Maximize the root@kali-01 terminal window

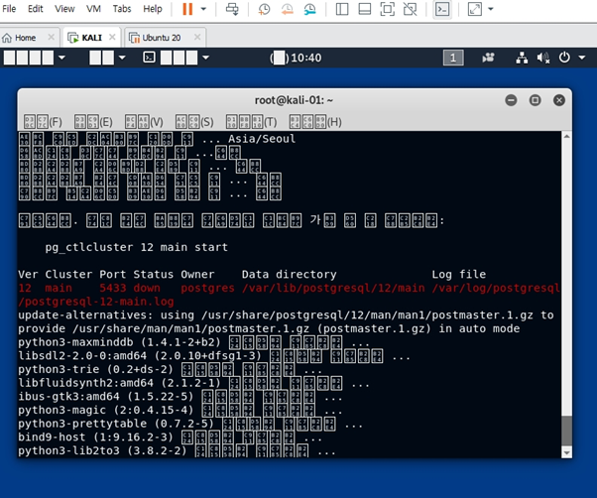click(535, 100)
